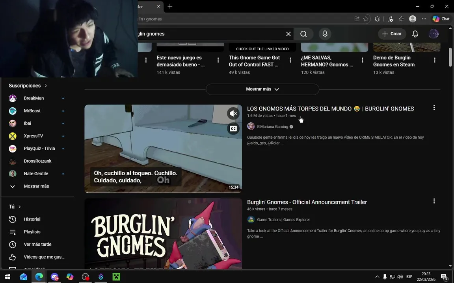The image size is (454, 283).
Task: Unmute the video preview
Action: point(233,114)
